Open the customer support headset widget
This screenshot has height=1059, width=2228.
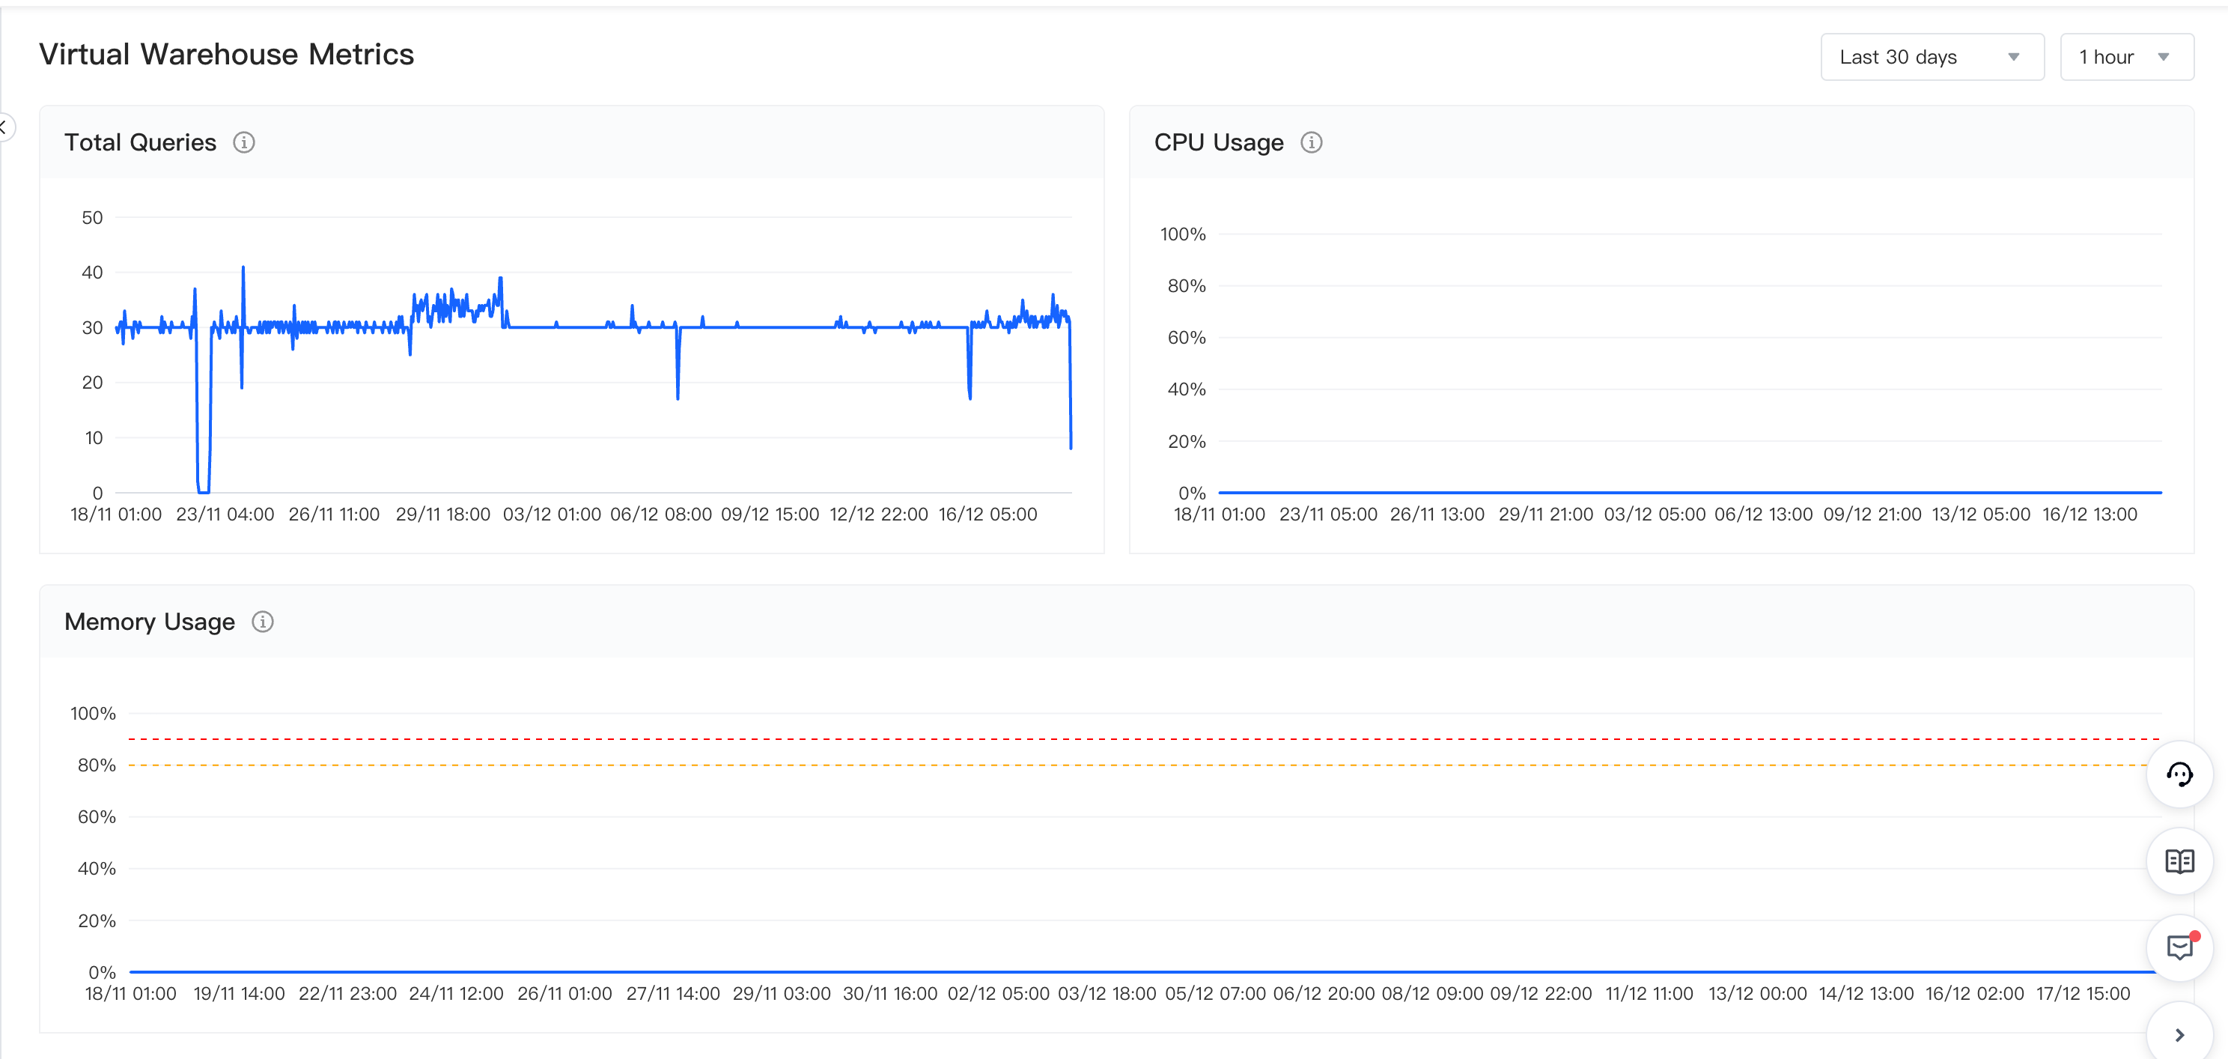click(2179, 774)
